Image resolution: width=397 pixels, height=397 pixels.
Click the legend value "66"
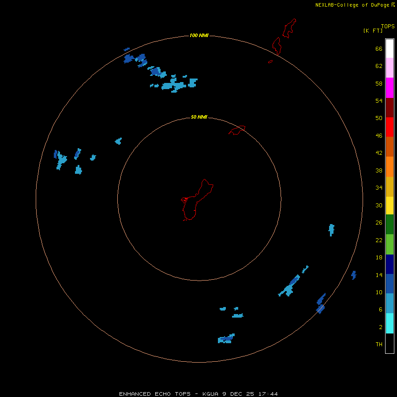(x=379, y=49)
